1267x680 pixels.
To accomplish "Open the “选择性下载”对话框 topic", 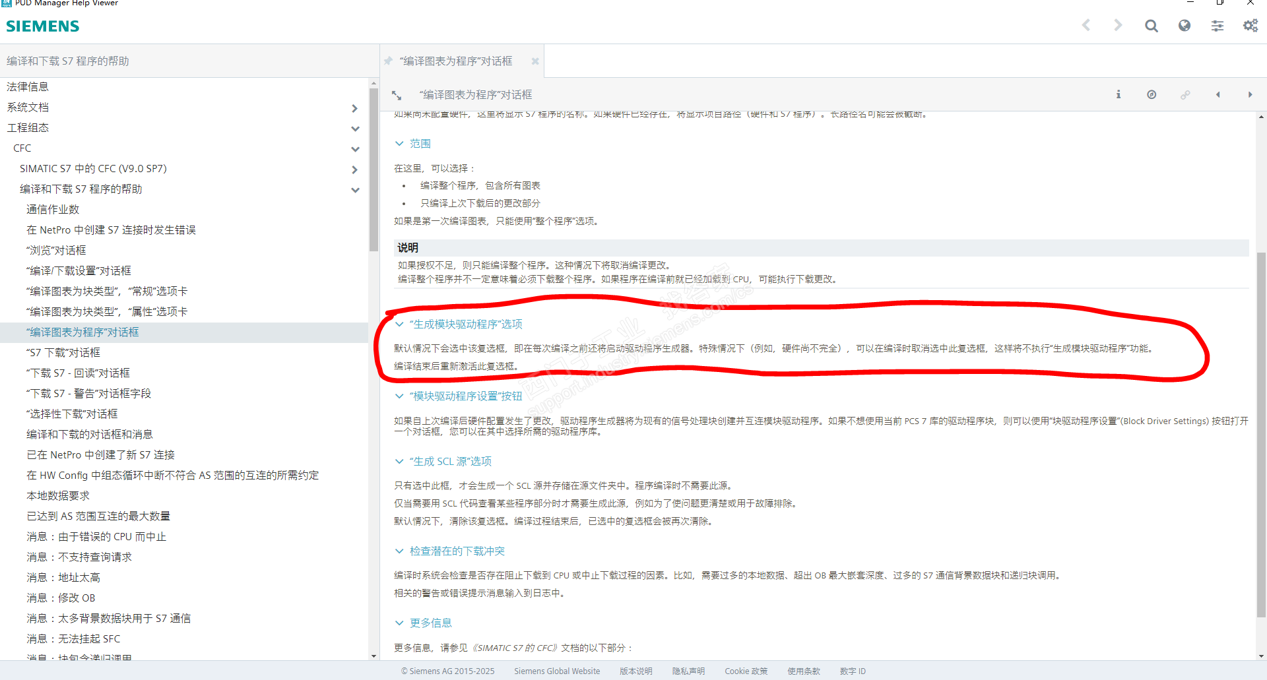I will coord(72,414).
